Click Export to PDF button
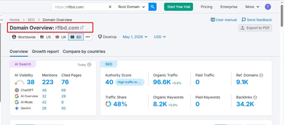 (255, 28)
